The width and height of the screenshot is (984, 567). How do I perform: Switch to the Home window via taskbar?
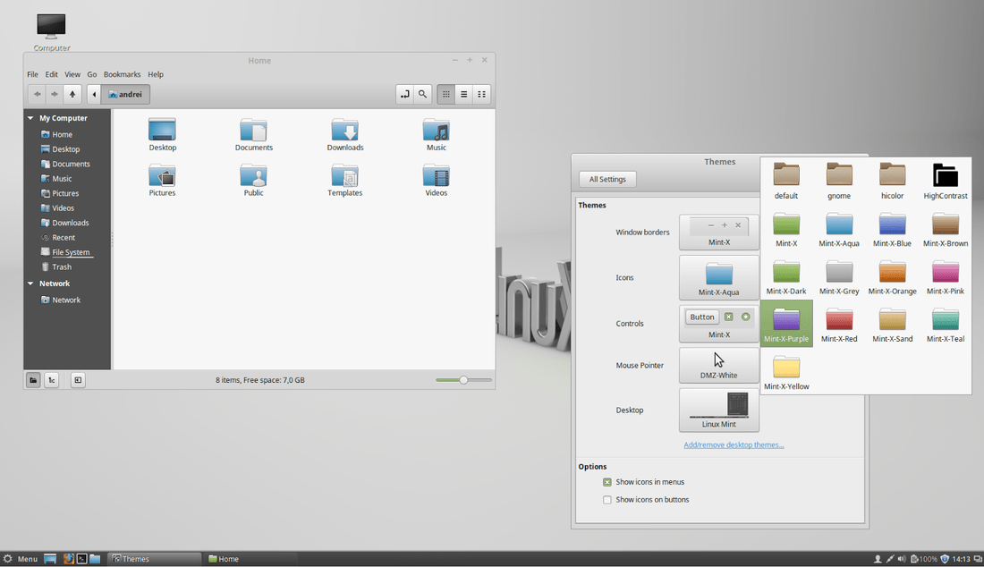tap(250, 558)
